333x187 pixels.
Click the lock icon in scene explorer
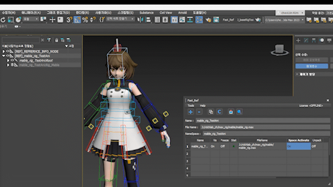57,40
